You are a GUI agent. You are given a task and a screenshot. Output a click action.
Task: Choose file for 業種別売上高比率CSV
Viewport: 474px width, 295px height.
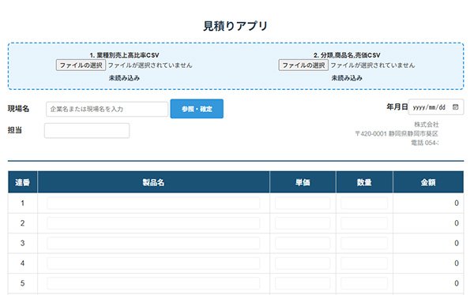pyautogui.click(x=81, y=65)
